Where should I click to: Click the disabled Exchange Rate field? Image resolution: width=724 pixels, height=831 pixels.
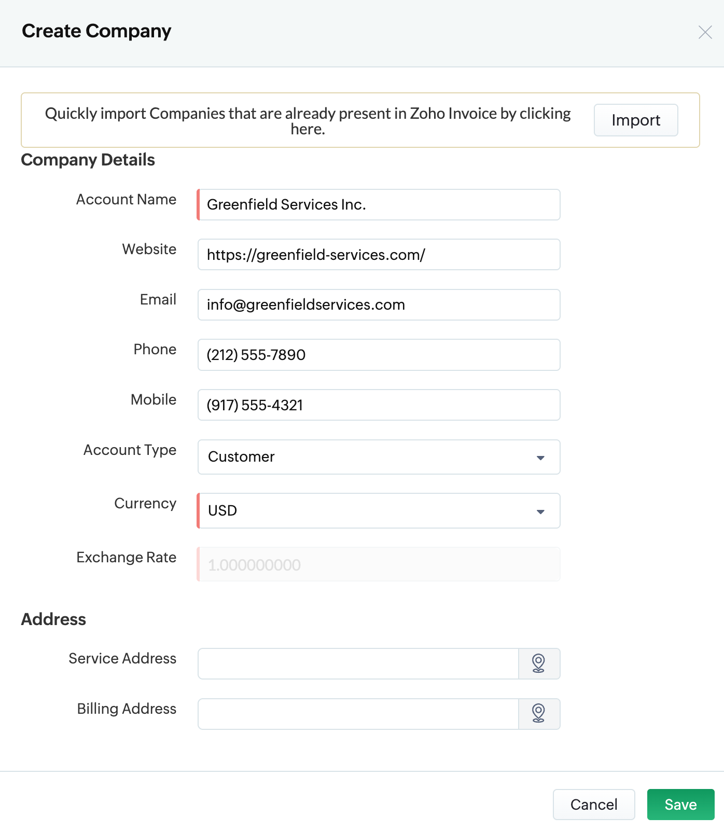tap(379, 564)
